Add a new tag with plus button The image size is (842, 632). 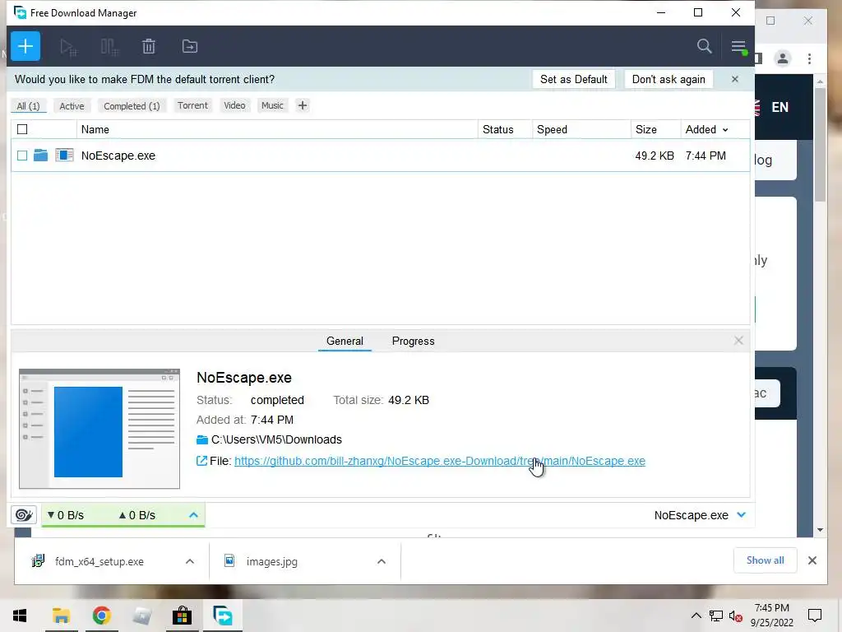[x=303, y=105]
